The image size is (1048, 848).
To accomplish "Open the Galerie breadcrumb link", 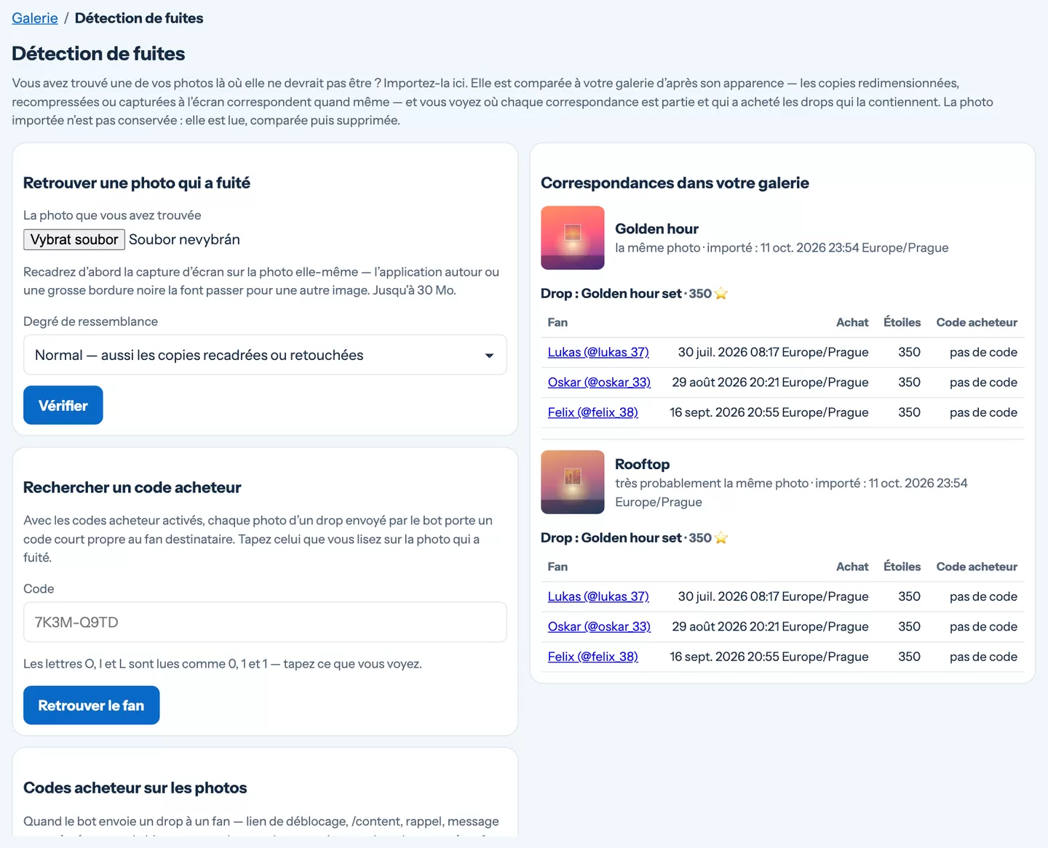I will click(x=35, y=18).
